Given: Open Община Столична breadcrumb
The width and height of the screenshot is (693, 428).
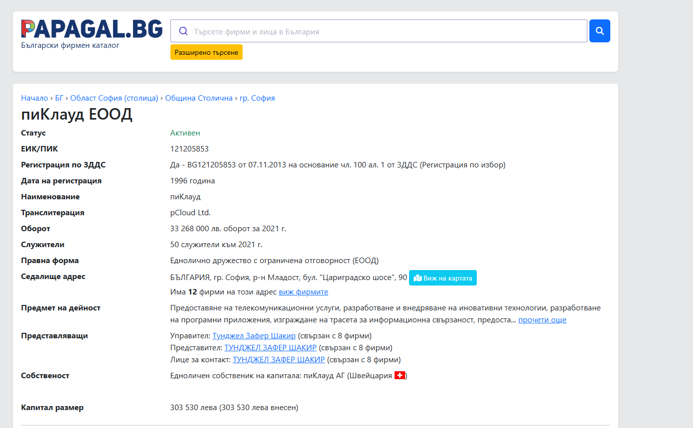Looking at the screenshot, I should (199, 98).
